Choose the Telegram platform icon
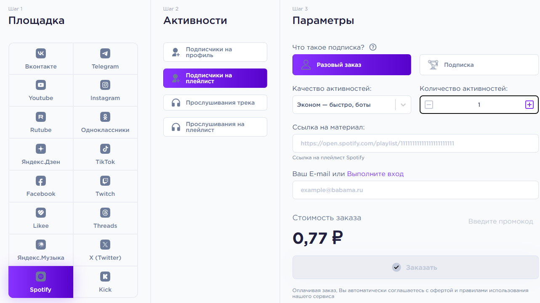Image resolution: width=540 pixels, height=303 pixels. (105, 53)
